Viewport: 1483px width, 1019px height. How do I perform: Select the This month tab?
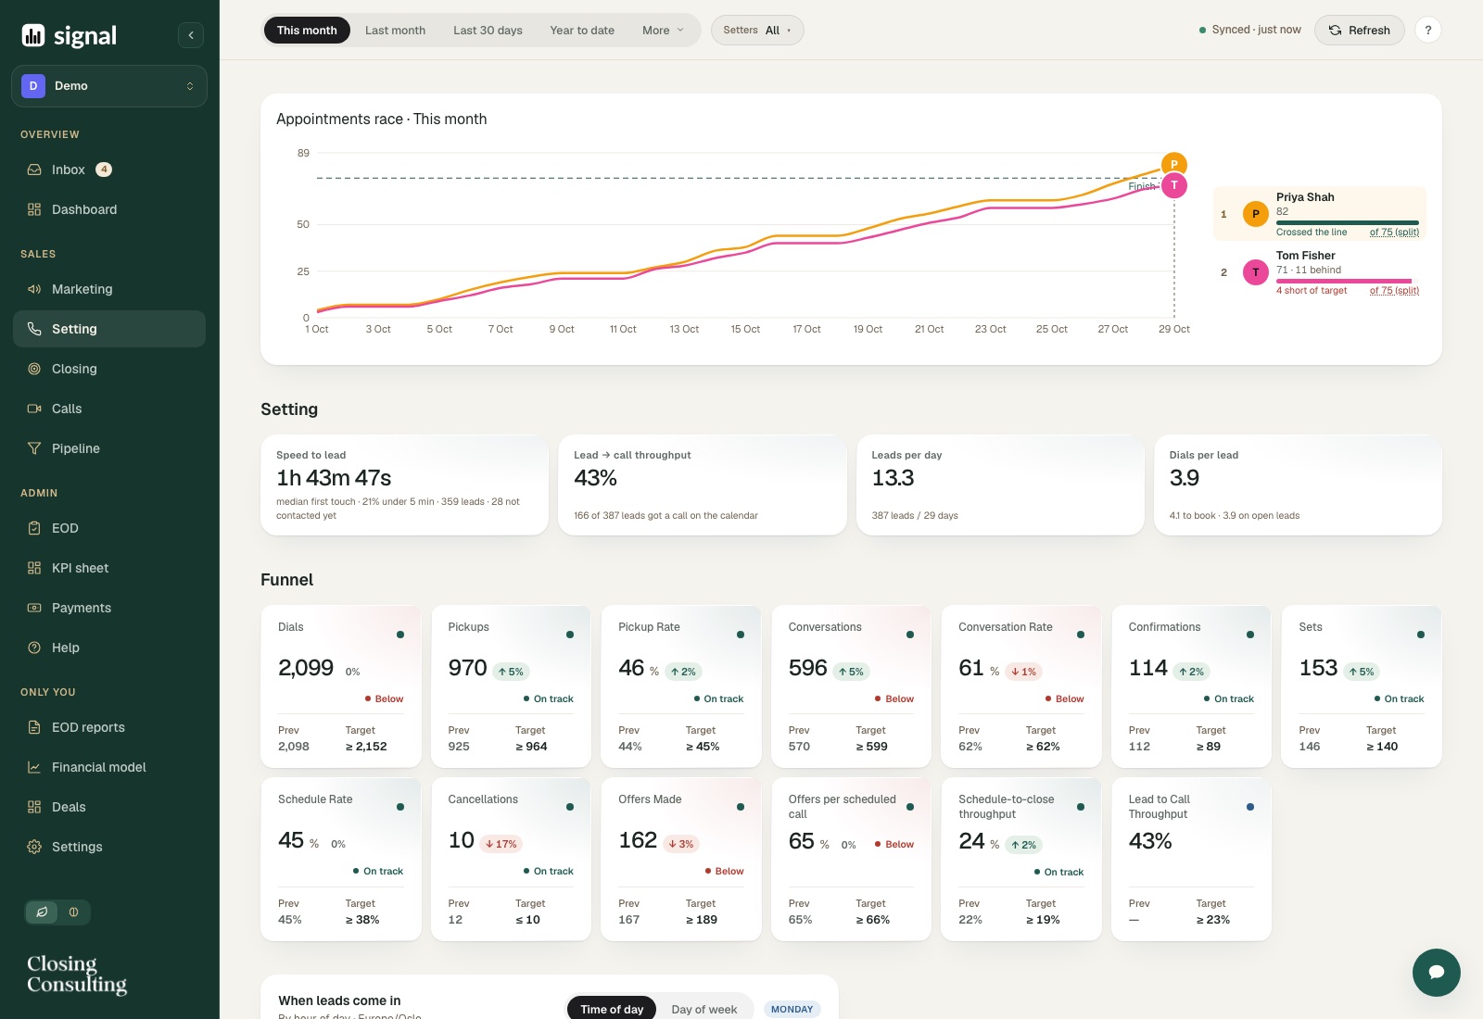pyautogui.click(x=307, y=31)
